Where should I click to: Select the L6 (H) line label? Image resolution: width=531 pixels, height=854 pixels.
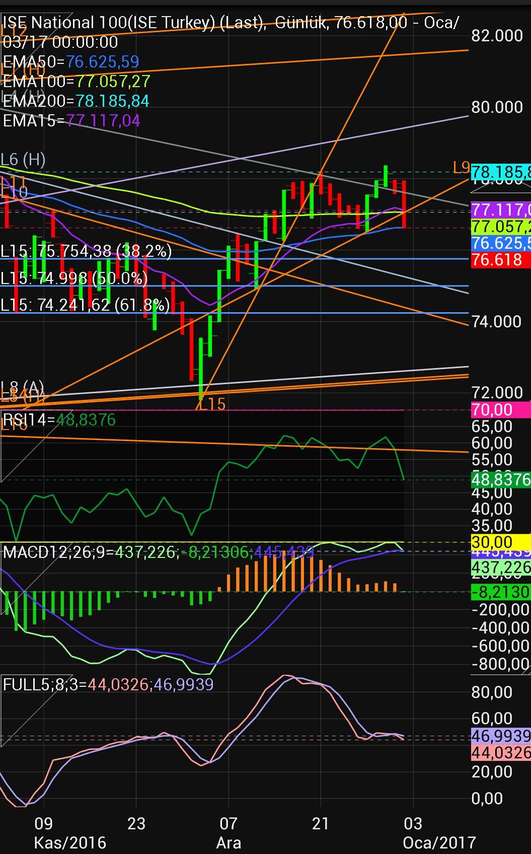click(23, 160)
